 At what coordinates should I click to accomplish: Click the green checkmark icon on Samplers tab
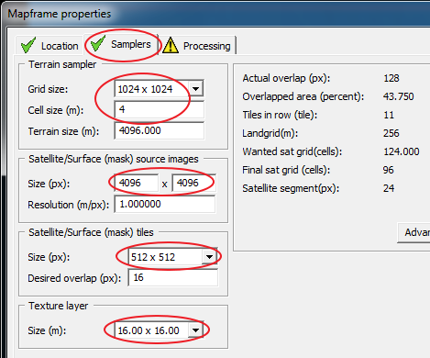[x=98, y=43]
